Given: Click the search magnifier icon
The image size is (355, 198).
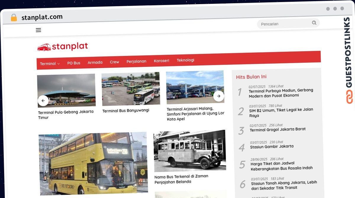Looking at the screenshot, I should point(314,23).
